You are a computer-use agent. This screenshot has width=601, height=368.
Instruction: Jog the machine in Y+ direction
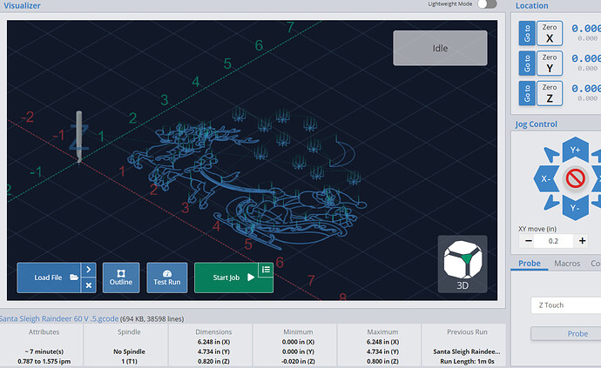click(575, 150)
